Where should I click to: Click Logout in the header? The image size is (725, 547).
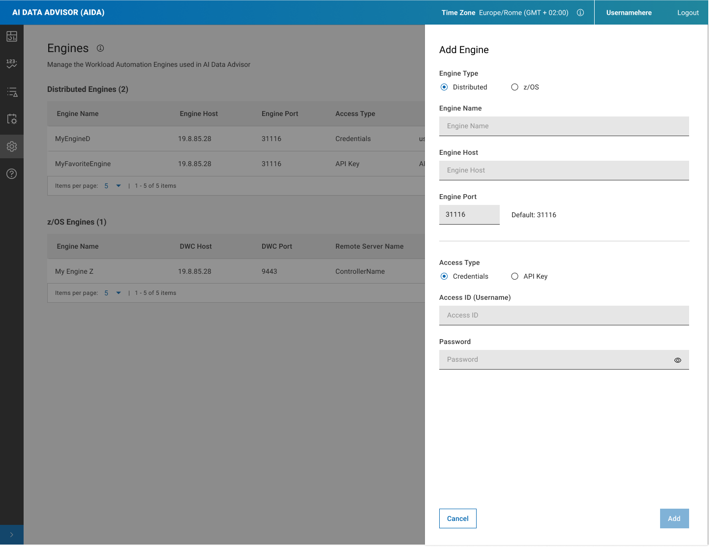(688, 13)
